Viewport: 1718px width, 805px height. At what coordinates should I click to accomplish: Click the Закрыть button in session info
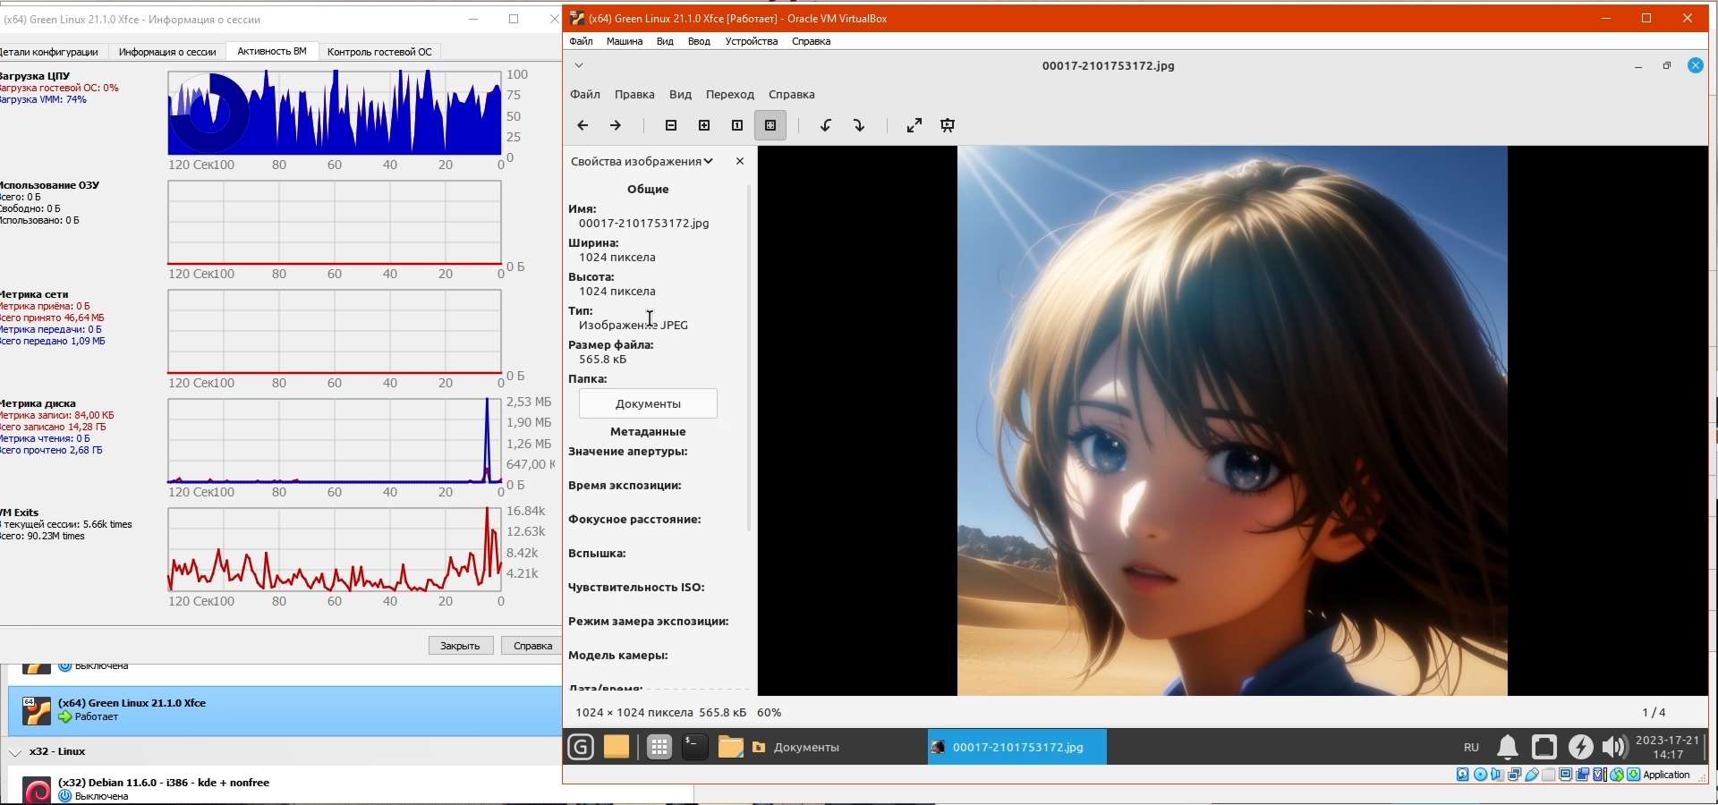click(x=461, y=646)
